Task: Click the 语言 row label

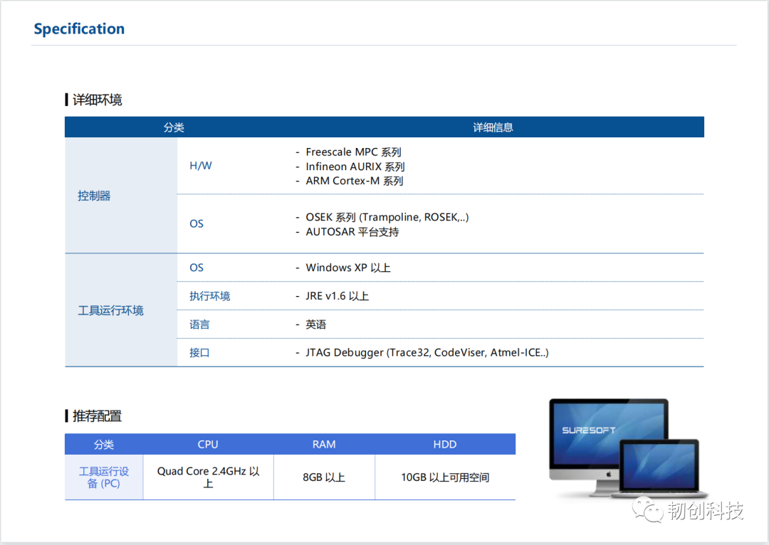Action: (199, 324)
